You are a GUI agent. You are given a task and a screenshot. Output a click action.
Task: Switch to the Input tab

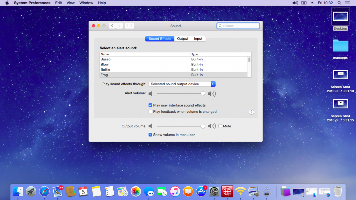point(198,39)
